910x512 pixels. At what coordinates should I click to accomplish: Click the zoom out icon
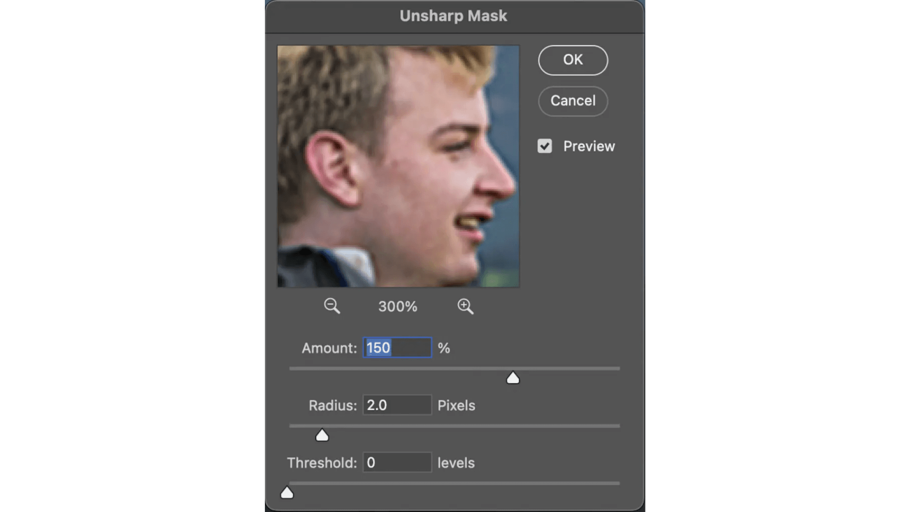click(331, 306)
